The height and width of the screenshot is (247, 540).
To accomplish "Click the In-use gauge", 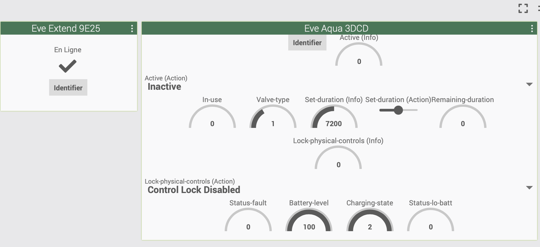I will click(x=212, y=116).
